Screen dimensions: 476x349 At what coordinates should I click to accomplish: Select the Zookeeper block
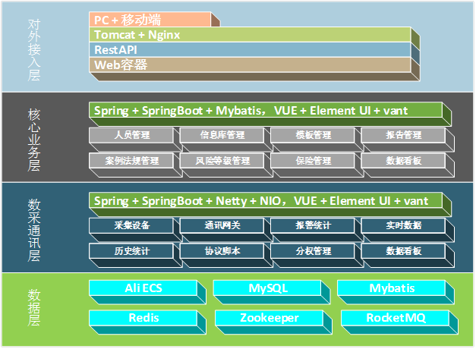tap(268, 319)
